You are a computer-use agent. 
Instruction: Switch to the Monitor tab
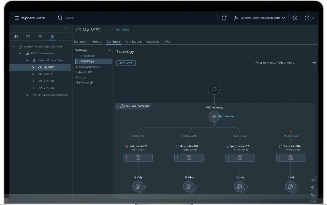click(97, 42)
